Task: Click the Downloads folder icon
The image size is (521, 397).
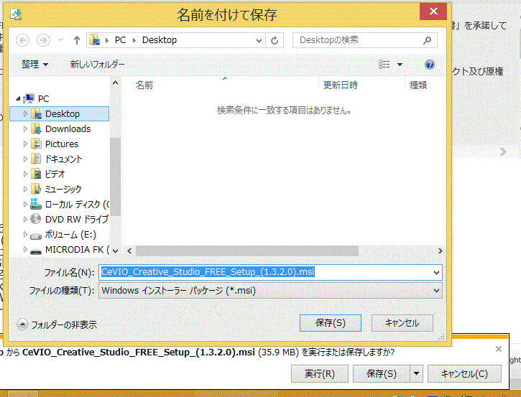Action: 36,129
